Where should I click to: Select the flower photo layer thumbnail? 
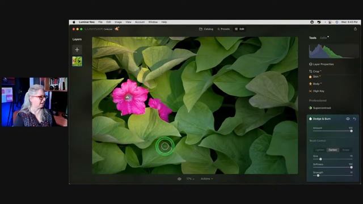[77, 62]
